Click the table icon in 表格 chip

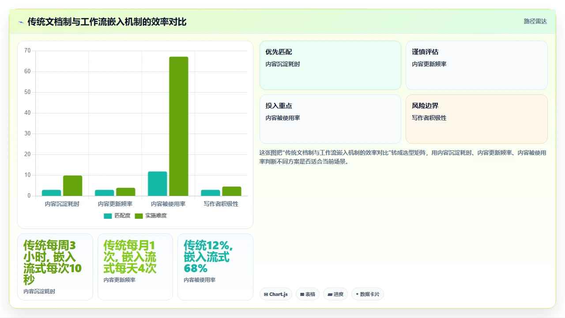[302, 294]
